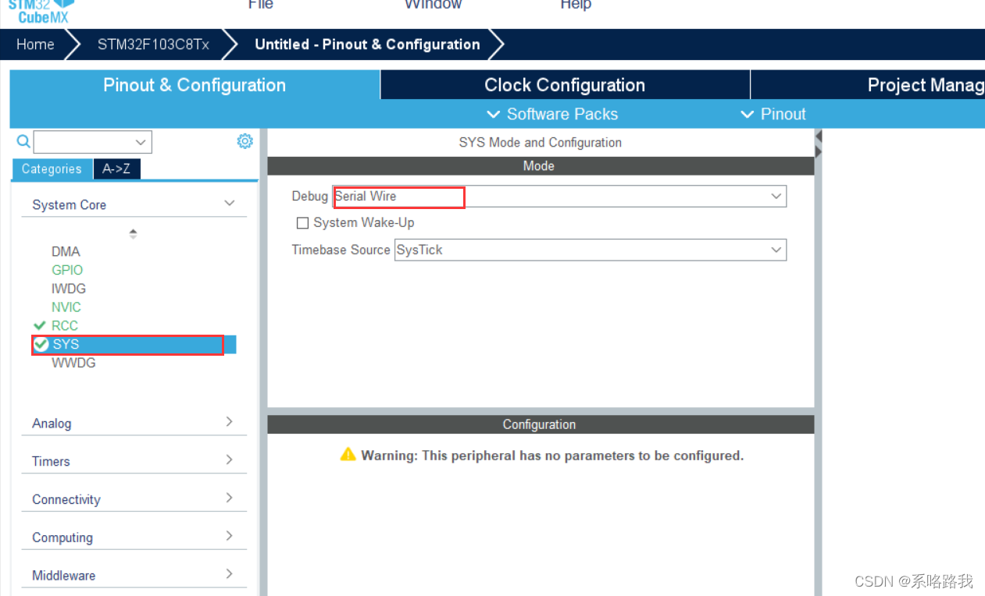The image size is (985, 596).
Task: Open the peripheral search combo box
Action: pyautogui.click(x=93, y=142)
